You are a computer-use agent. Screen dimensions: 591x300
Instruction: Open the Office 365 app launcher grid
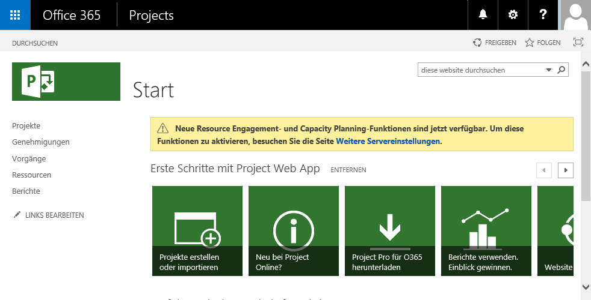(15, 15)
